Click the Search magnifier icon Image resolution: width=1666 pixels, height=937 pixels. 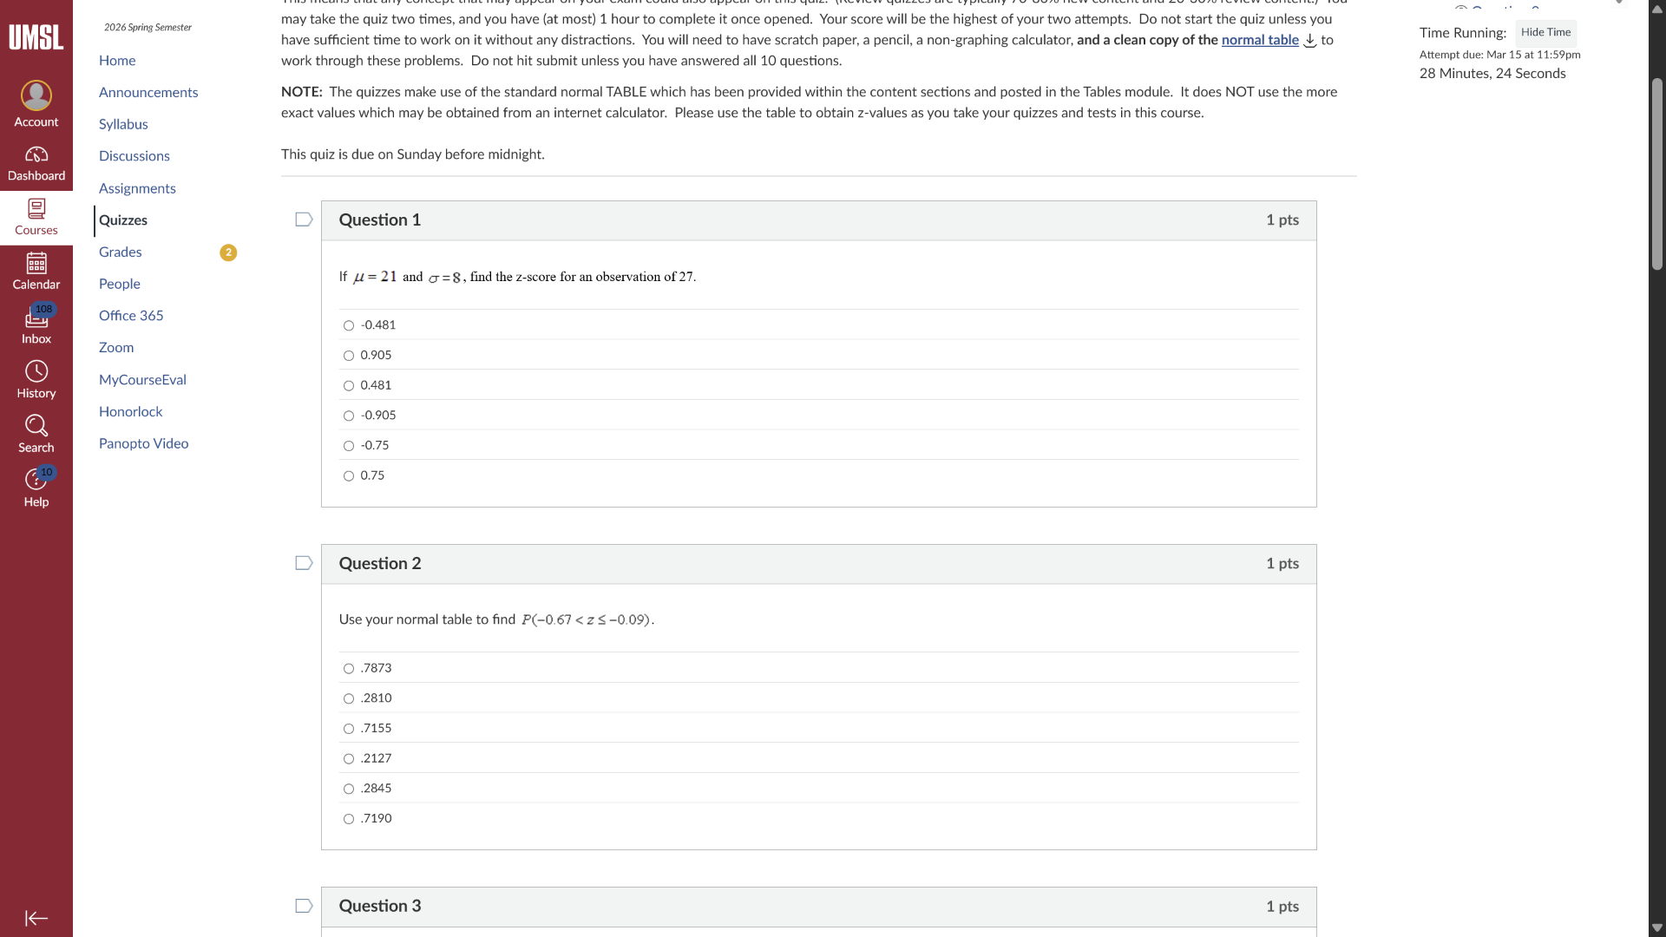pos(36,426)
